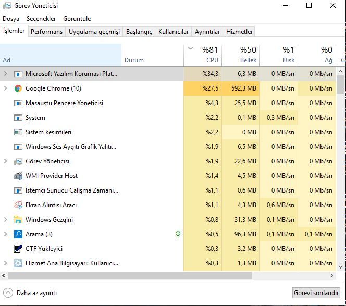346x306 pixels.
Task: Select the Masaüstü Pencere Yöneticisi row
Action: pos(168,103)
